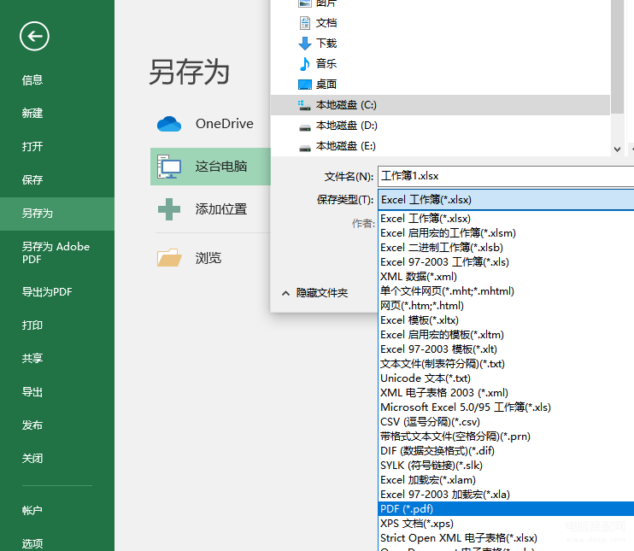Click 导出为PDF in the sidebar

click(47, 292)
